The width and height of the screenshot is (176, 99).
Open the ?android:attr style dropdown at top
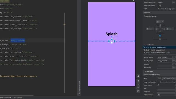point(174,9)
